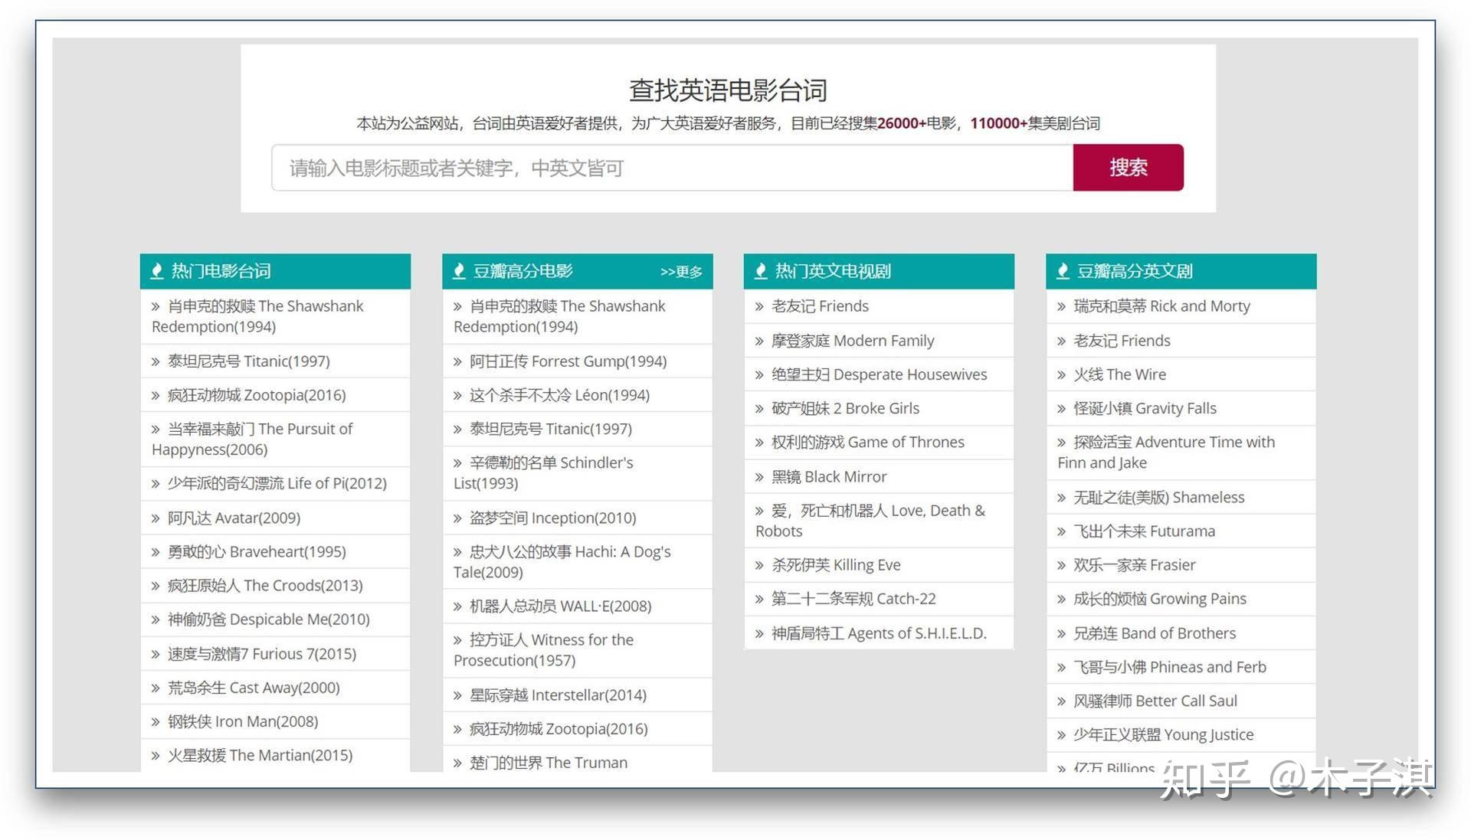
Task: Open 飞哥与小佛 Phineas and Ferb link
Action: [1170, 667]
